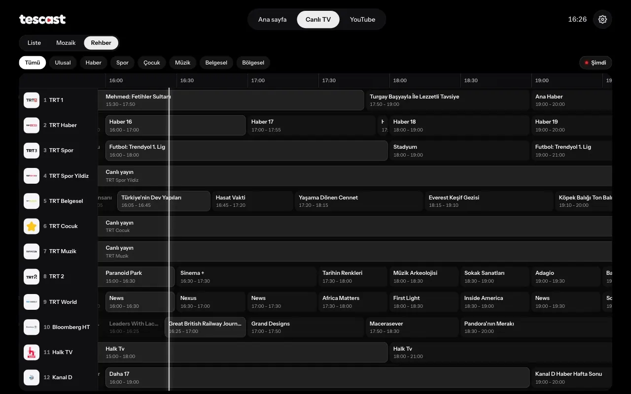This screenshot has height=394, width=631.
Task: Open Great British Railway Journeys programme
Action: pyautogui.click(x=205, y=327)
